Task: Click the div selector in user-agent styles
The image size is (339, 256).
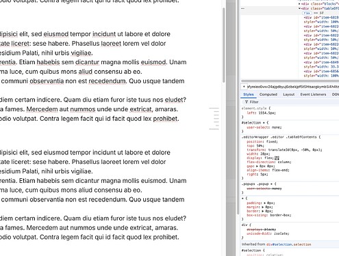Action: click(244, 225)
